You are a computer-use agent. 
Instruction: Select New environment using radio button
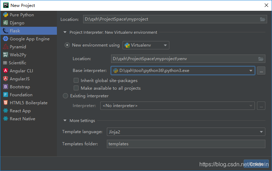[x=67, y=45]
